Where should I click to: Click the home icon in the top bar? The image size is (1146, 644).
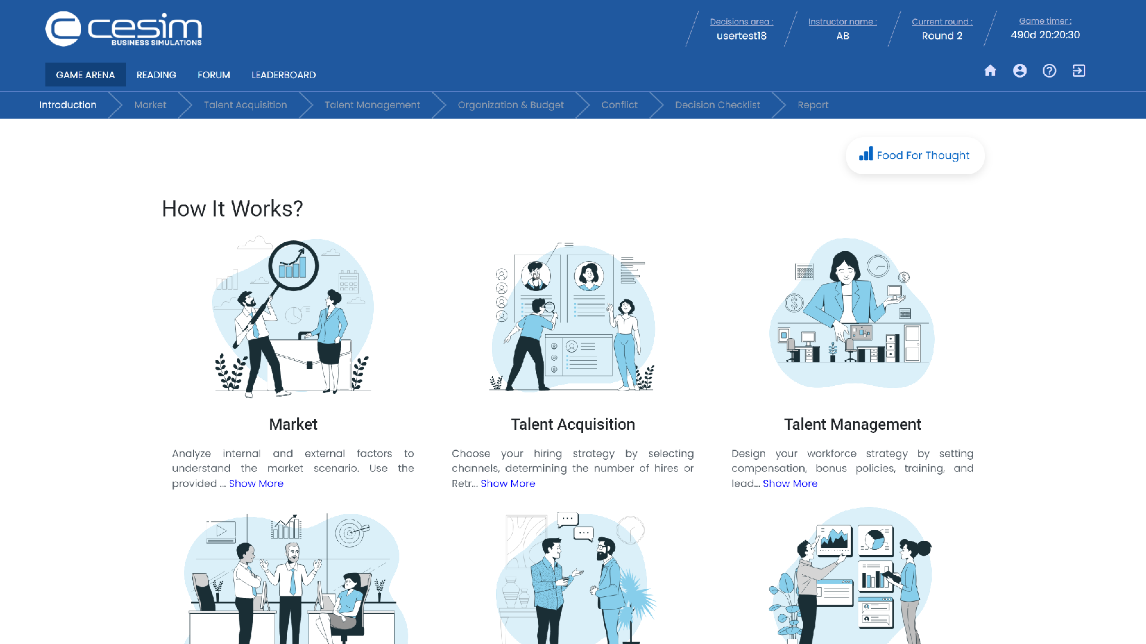(x=990, y=70)
